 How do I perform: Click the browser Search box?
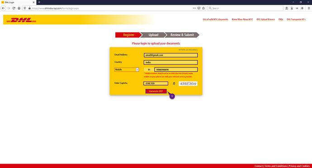click(245, 8)
